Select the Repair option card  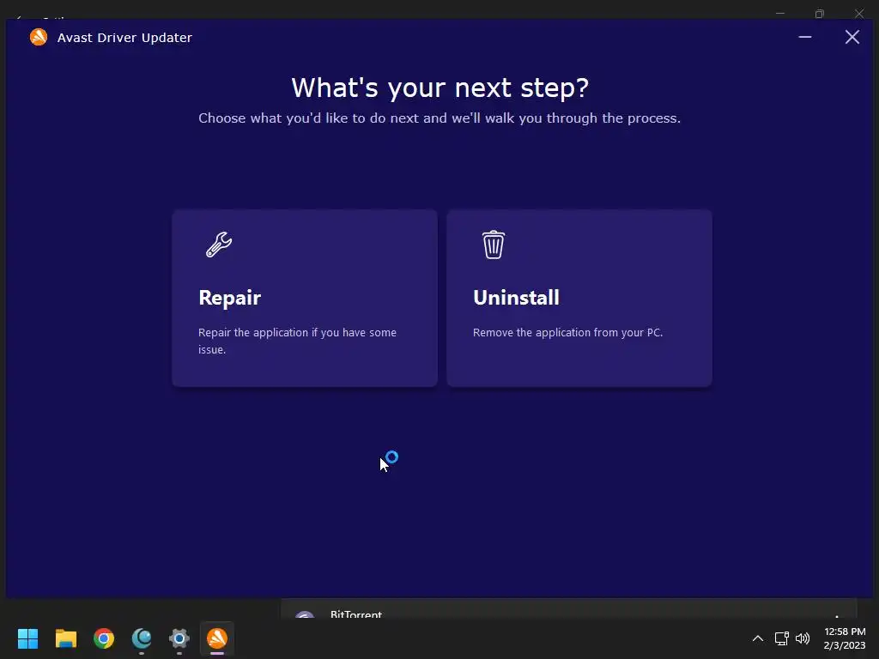tap(305, 298)
